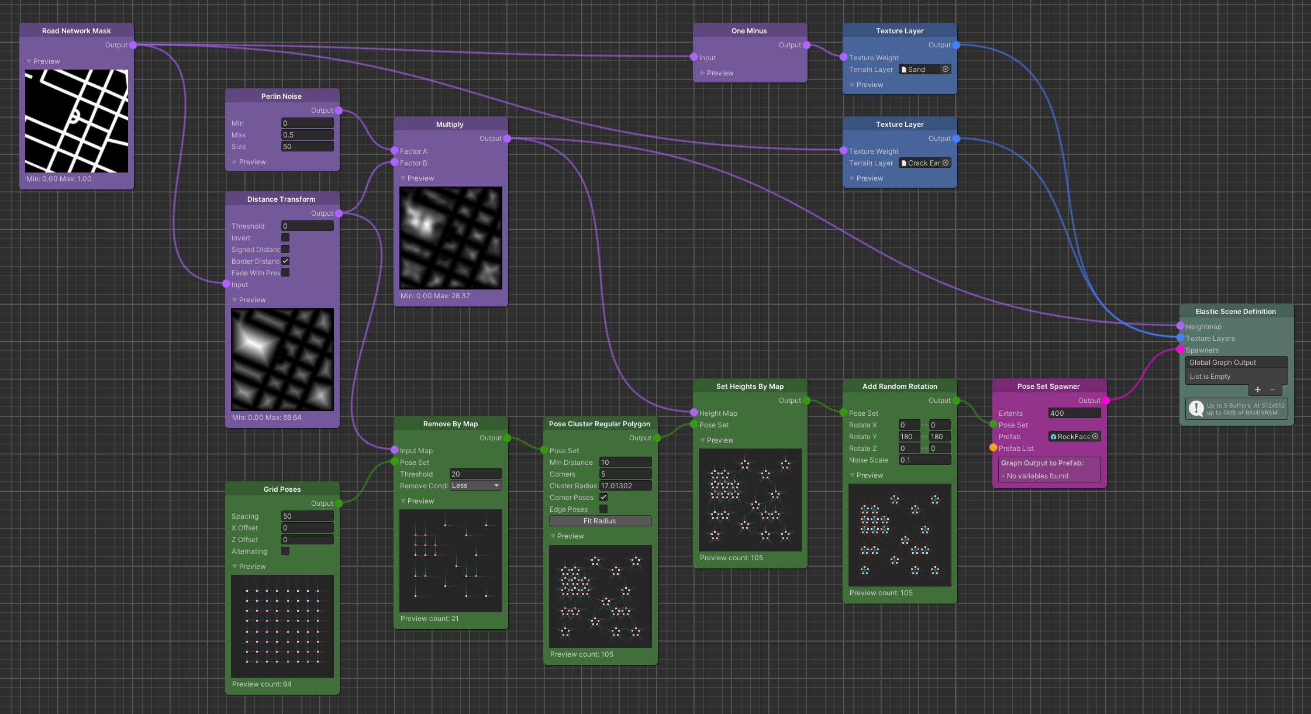Screen dimensions: 1311x714
Task: Disable Border Distance in Distance Transform
Action: coord(285,261)
